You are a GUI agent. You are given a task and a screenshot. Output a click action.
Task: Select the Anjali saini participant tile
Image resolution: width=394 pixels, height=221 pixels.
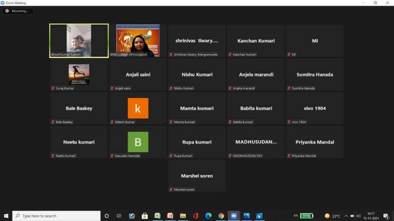point(138,74)
